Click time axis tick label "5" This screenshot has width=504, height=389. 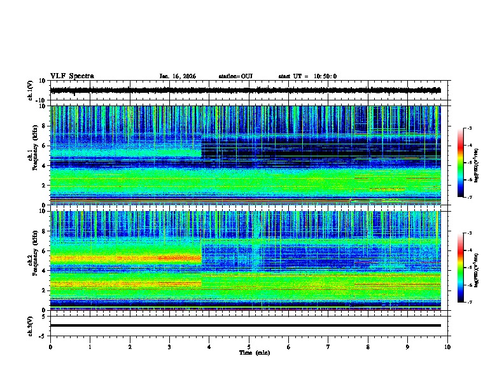coord(249,347)
